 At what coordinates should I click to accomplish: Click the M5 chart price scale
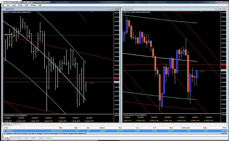point(117,63)
